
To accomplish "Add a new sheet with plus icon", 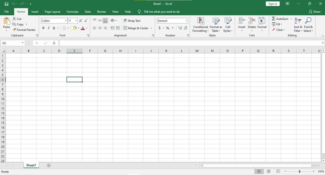I will (x=49, y=165).
